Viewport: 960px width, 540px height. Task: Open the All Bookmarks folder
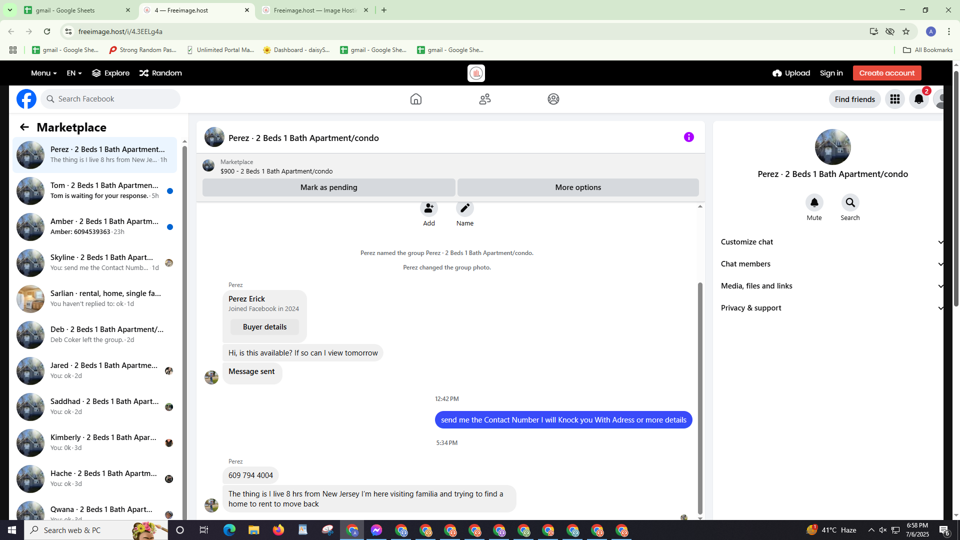click(928, 50)
